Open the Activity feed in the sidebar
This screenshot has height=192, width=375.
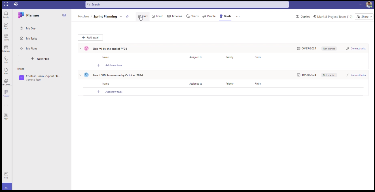6,15
